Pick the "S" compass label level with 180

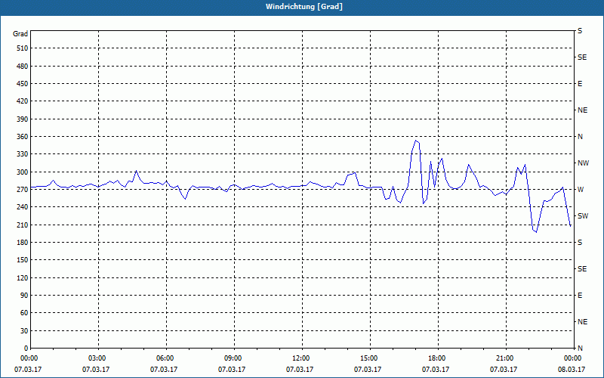[x=580, y=243]
